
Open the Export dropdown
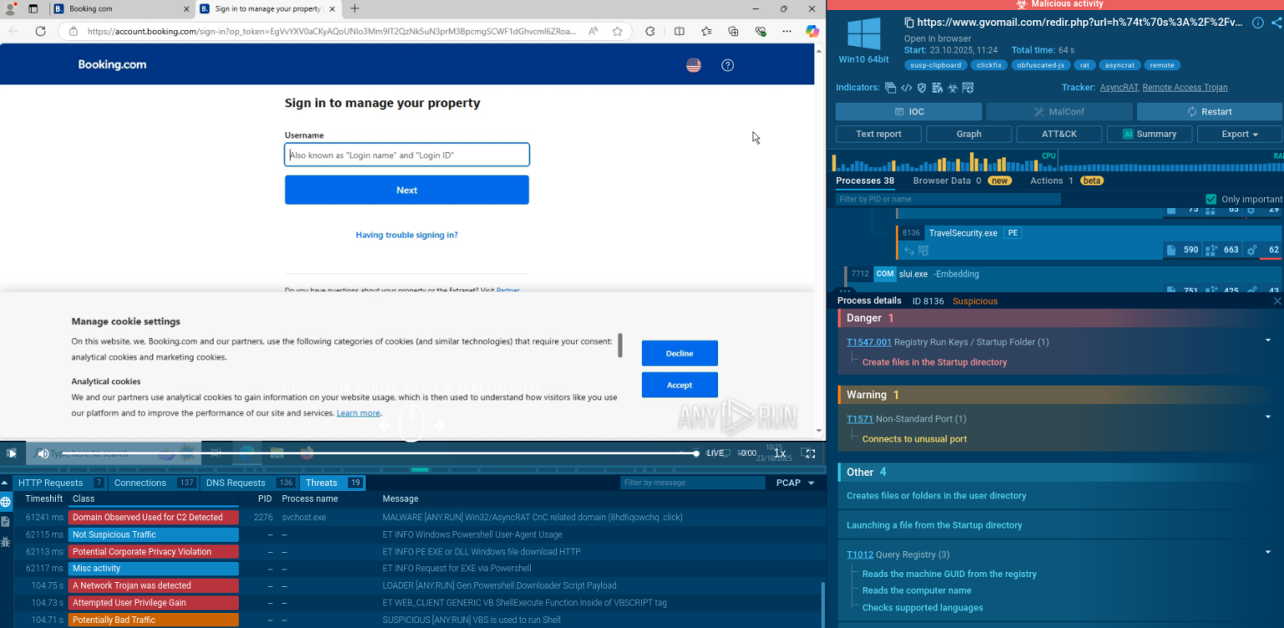[1239, 134]
